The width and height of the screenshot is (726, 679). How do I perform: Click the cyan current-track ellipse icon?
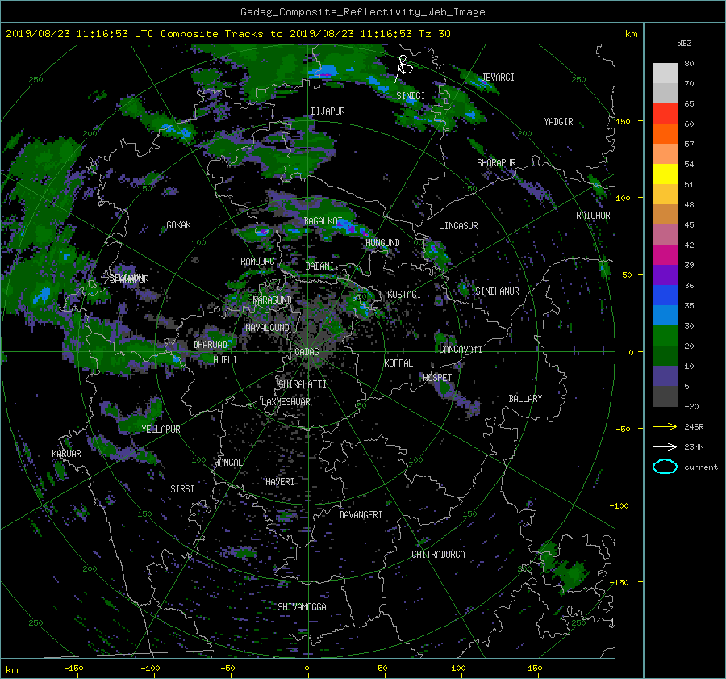tap(665, 467)
